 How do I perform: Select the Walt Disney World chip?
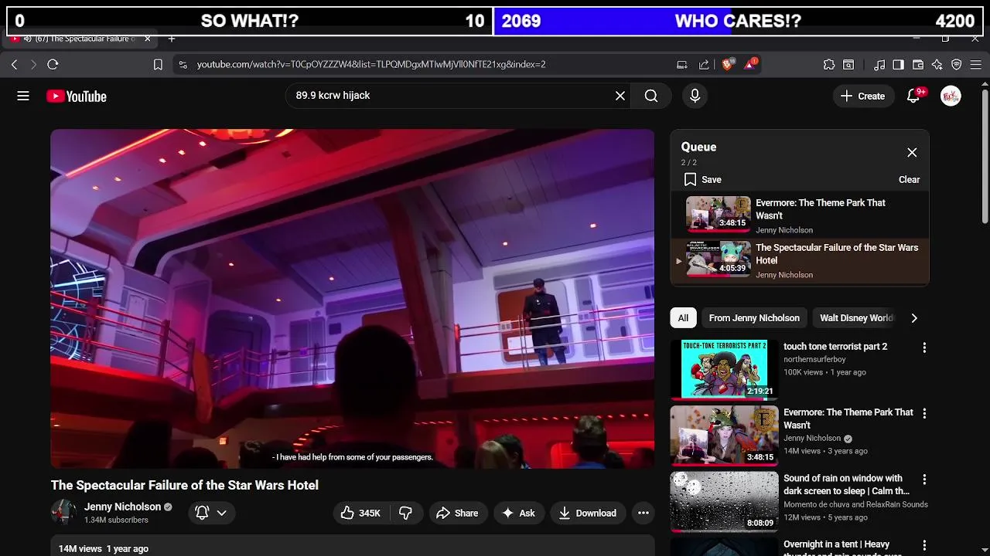coord(855,317)
